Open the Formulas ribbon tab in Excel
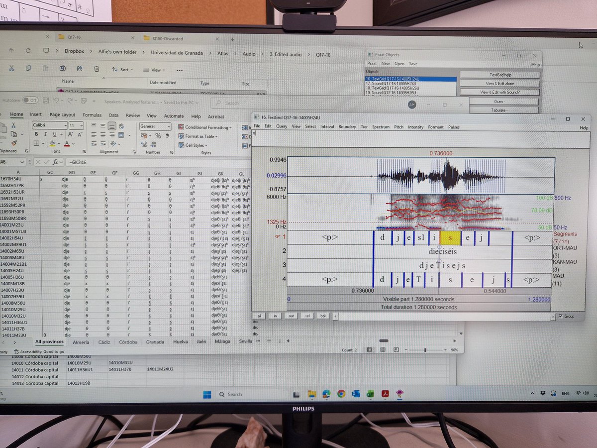Screen dimensions: 597x448 click(x=92, y=115)
